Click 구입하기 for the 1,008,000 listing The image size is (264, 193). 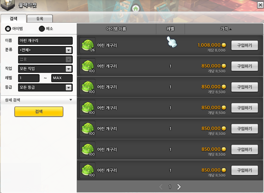[x=245, y=45]
